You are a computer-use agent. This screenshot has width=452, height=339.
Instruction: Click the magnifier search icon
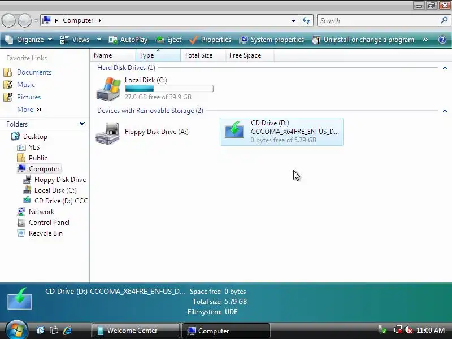(x=444, y=20)
